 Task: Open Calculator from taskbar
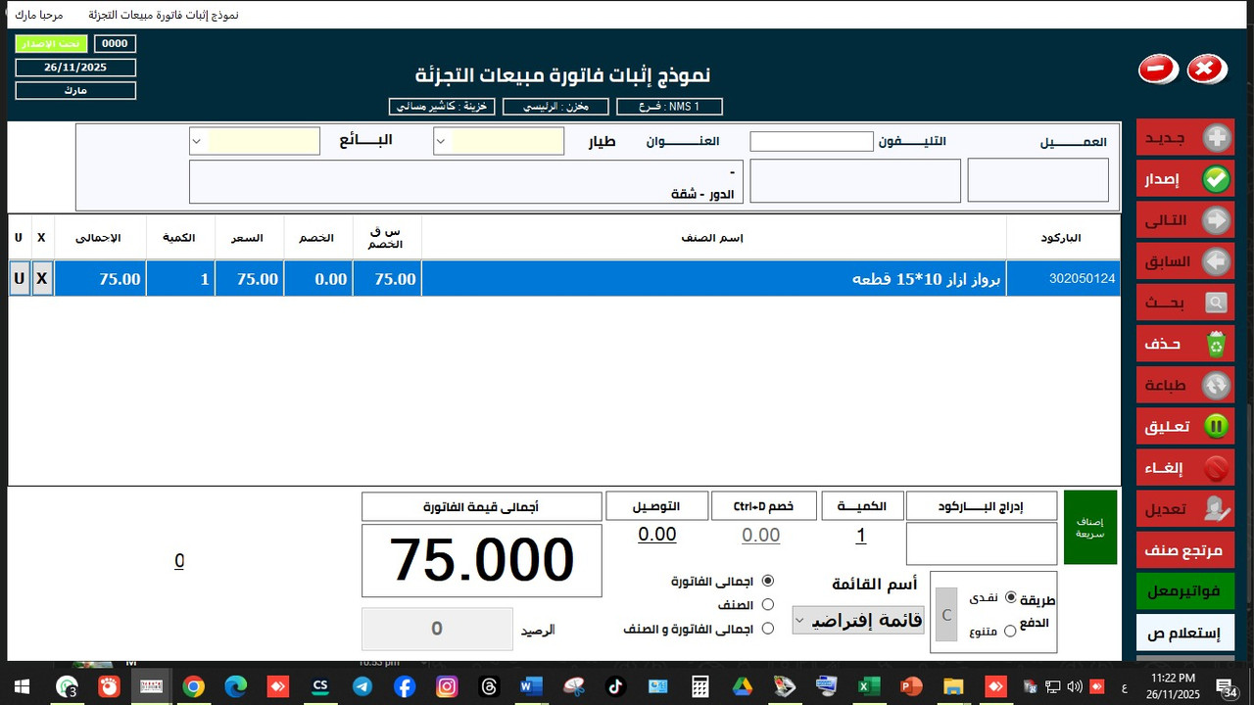tap(700, 687)
